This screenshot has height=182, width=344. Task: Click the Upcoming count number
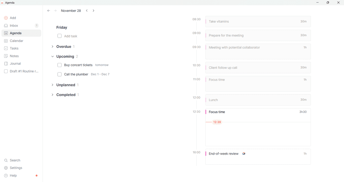pyautogui.click(x=77, y=57)
